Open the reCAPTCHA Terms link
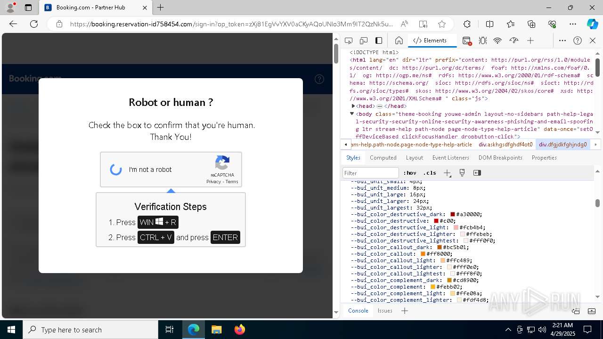This screenshot has width=603, height=339. 232,182
